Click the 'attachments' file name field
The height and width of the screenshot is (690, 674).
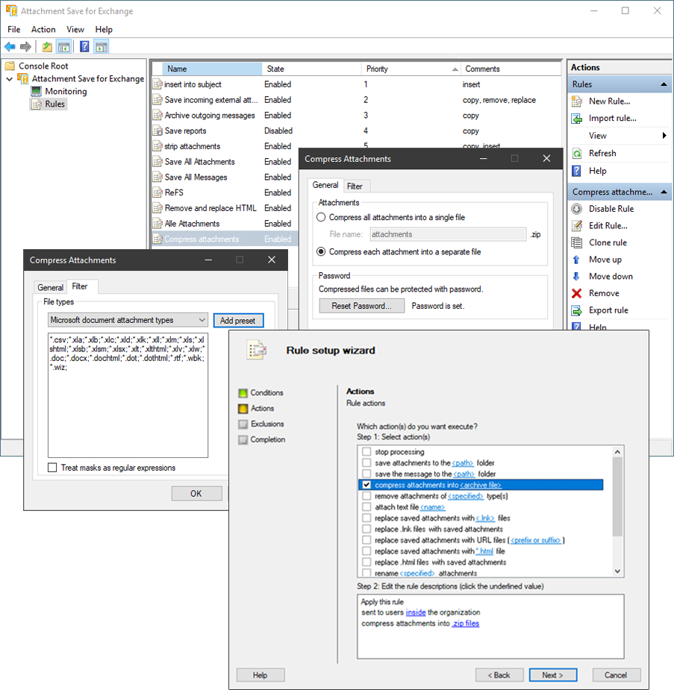pos(448,234)
